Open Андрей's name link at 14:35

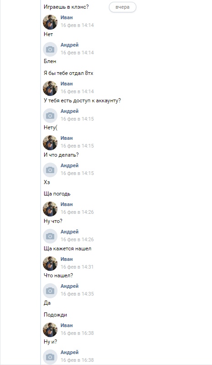[x=70, y=286]
